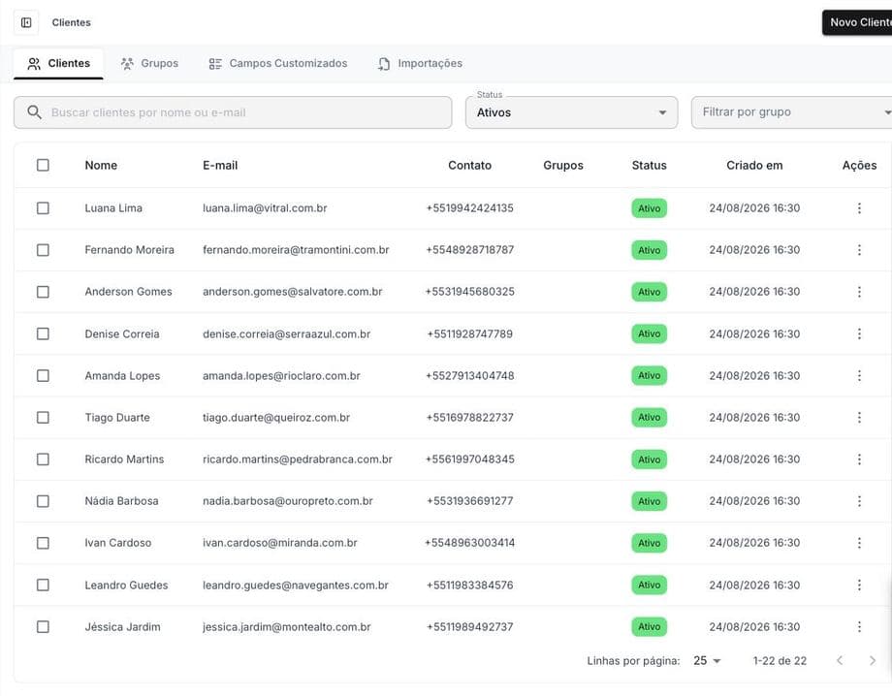Open the Importações tab

[x=420, y=63]
